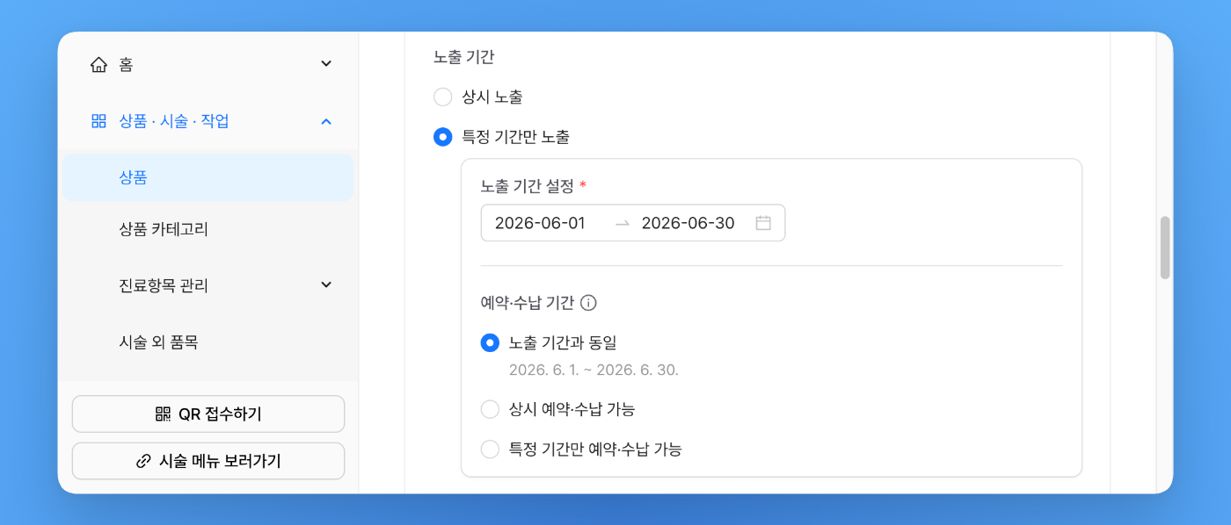
Task: Collapse the 상품 · 시술 · 작업 section chevron
Action: tap(326, 121)
